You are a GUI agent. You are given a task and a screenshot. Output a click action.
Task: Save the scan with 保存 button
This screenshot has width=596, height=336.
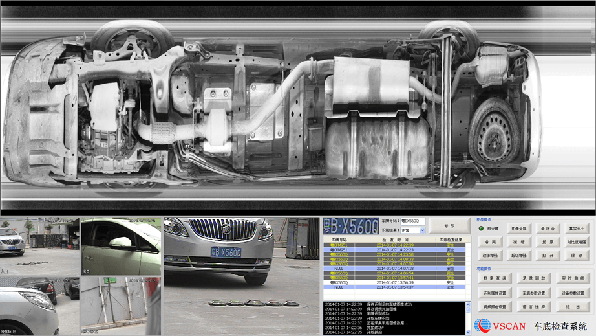point(576,256)
